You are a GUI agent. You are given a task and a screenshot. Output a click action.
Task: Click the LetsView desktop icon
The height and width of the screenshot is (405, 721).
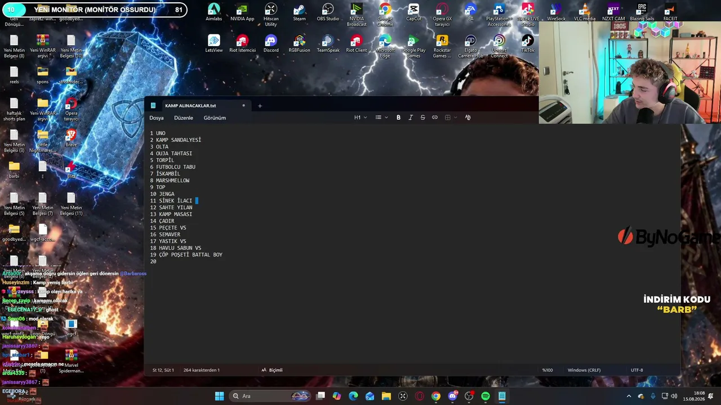click(x=214, y=44)
